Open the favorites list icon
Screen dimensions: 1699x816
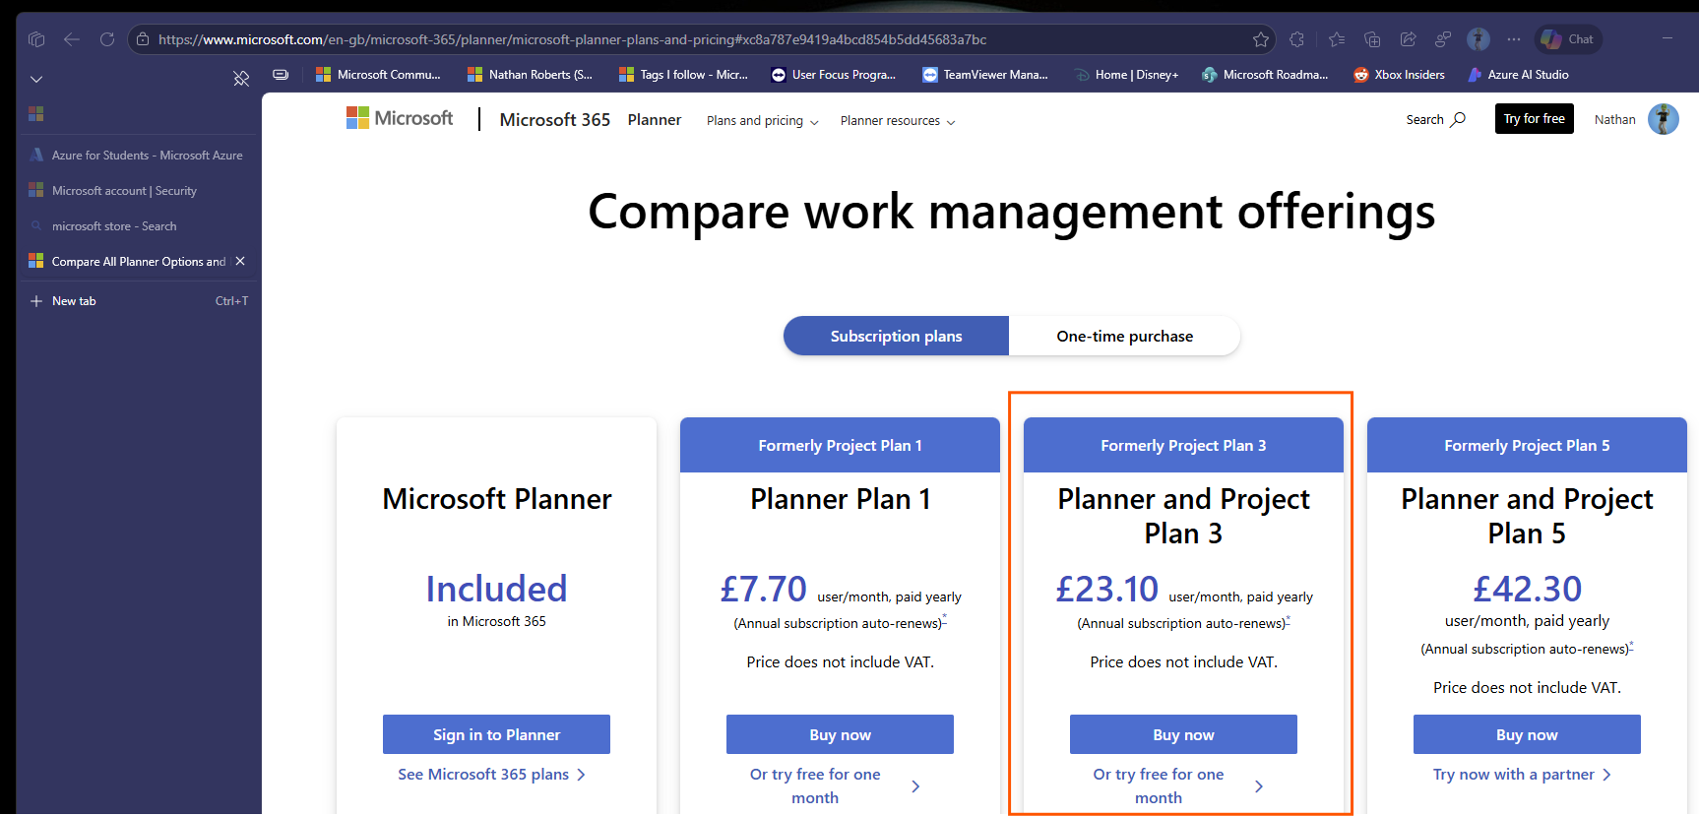click(x=1336, y=39)
